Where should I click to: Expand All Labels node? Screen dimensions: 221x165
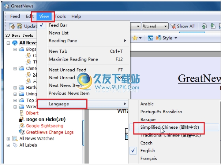coord(8,145)
